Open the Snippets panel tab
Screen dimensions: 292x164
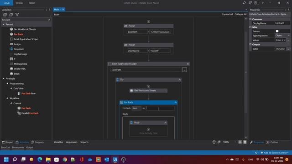[37, 142]
